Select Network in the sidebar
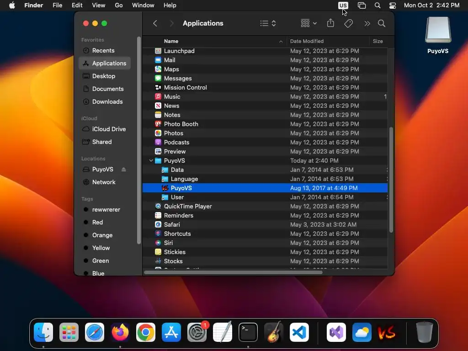 coord(105,182)
